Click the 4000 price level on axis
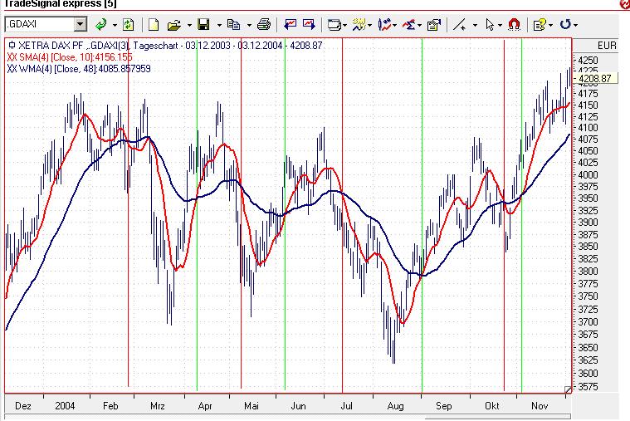The image size is (630, 421). (588, 175)
